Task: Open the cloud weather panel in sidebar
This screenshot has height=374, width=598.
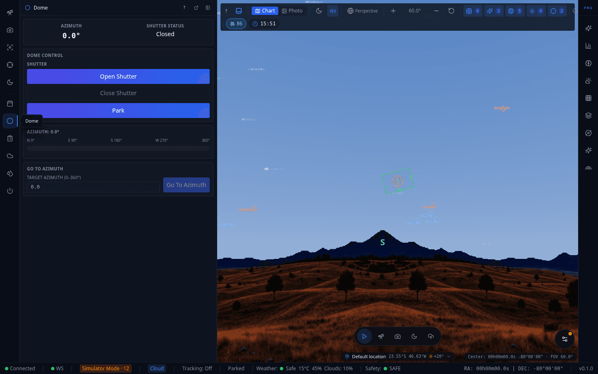Action: (x=10, y=156)
